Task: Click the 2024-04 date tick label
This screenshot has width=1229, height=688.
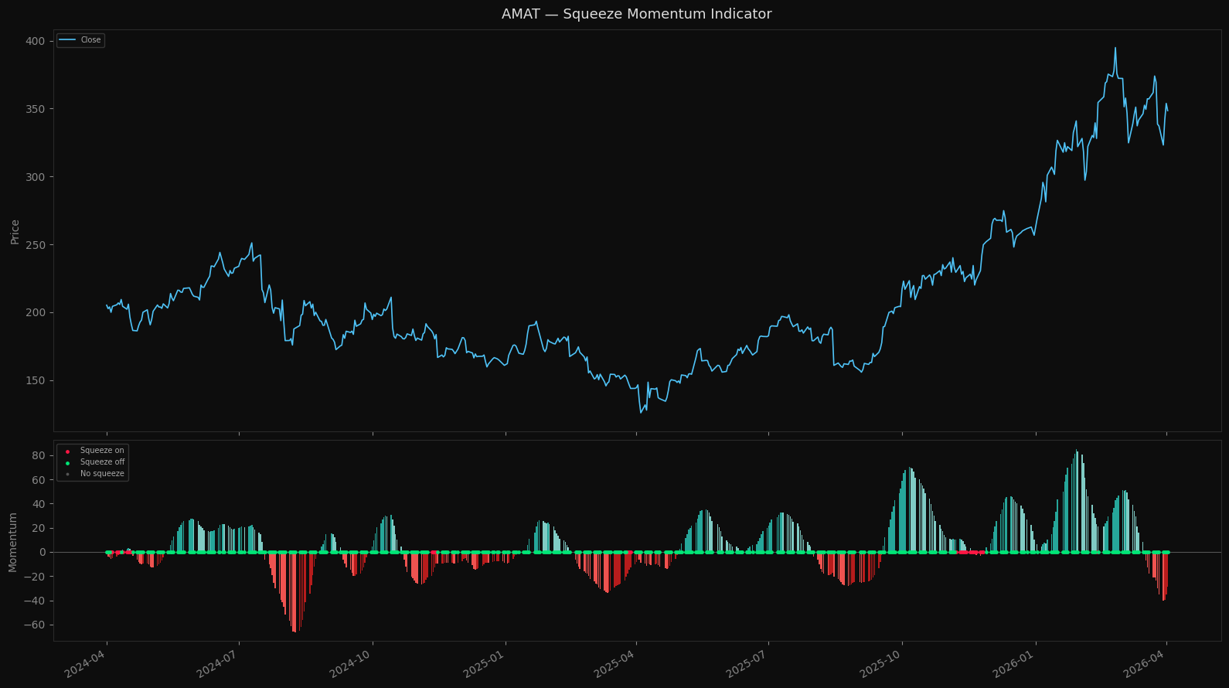Action: [85, 665]
